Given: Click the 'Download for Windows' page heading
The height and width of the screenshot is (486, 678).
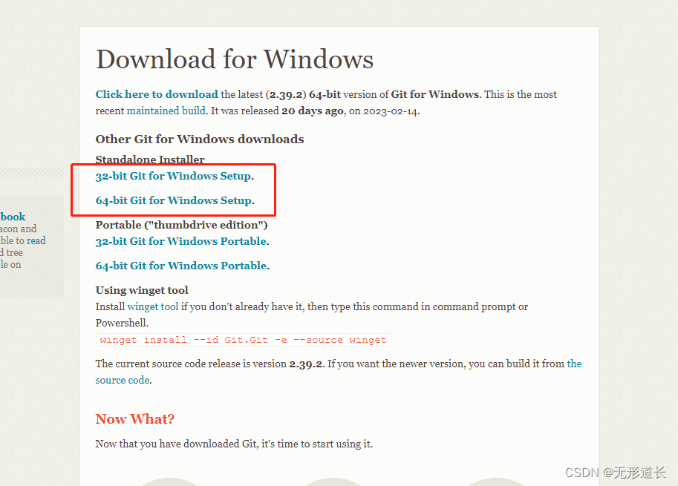Looking at the screenshot, I should 235,59.
